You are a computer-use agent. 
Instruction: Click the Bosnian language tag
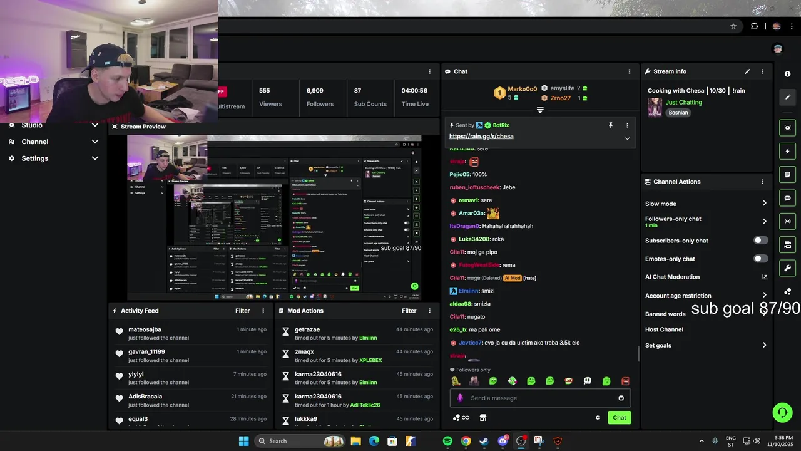point(678,113)
